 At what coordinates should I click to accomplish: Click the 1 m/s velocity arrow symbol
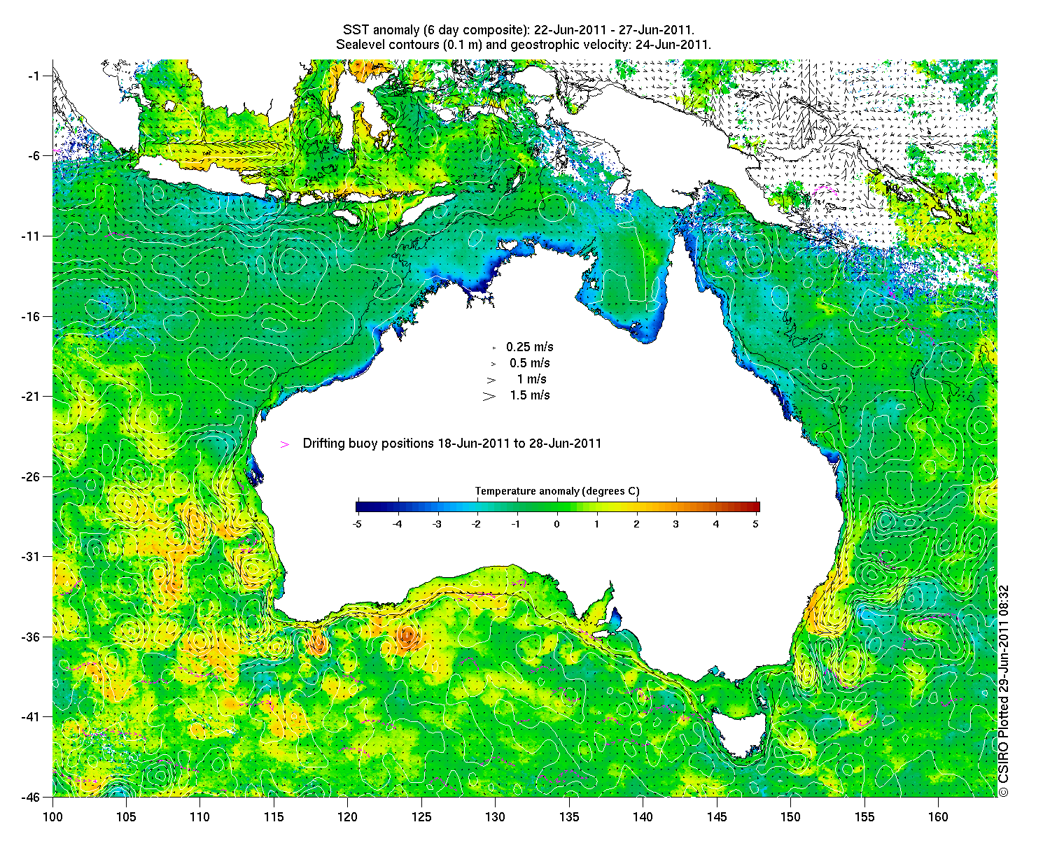tap(491, 380)
